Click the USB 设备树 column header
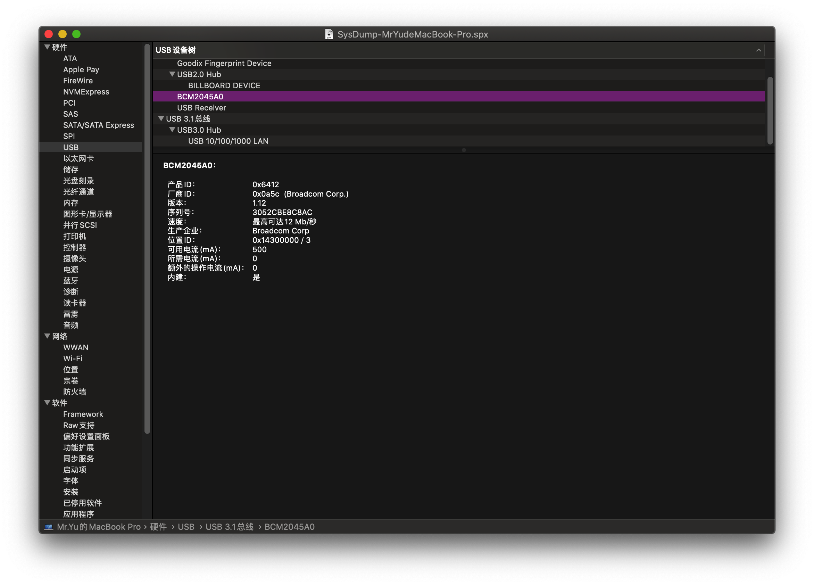Image resolution: width=814 pixels, height=585 pixels. (x=175, y=50)
